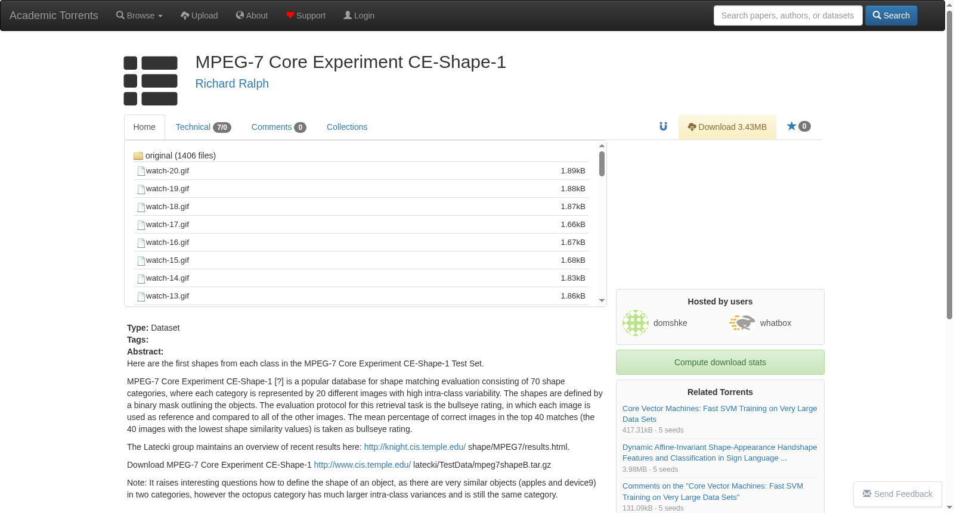
Task: Select the watch-20.gif file name
Action: pyautogui.click(x=168, y=171)
